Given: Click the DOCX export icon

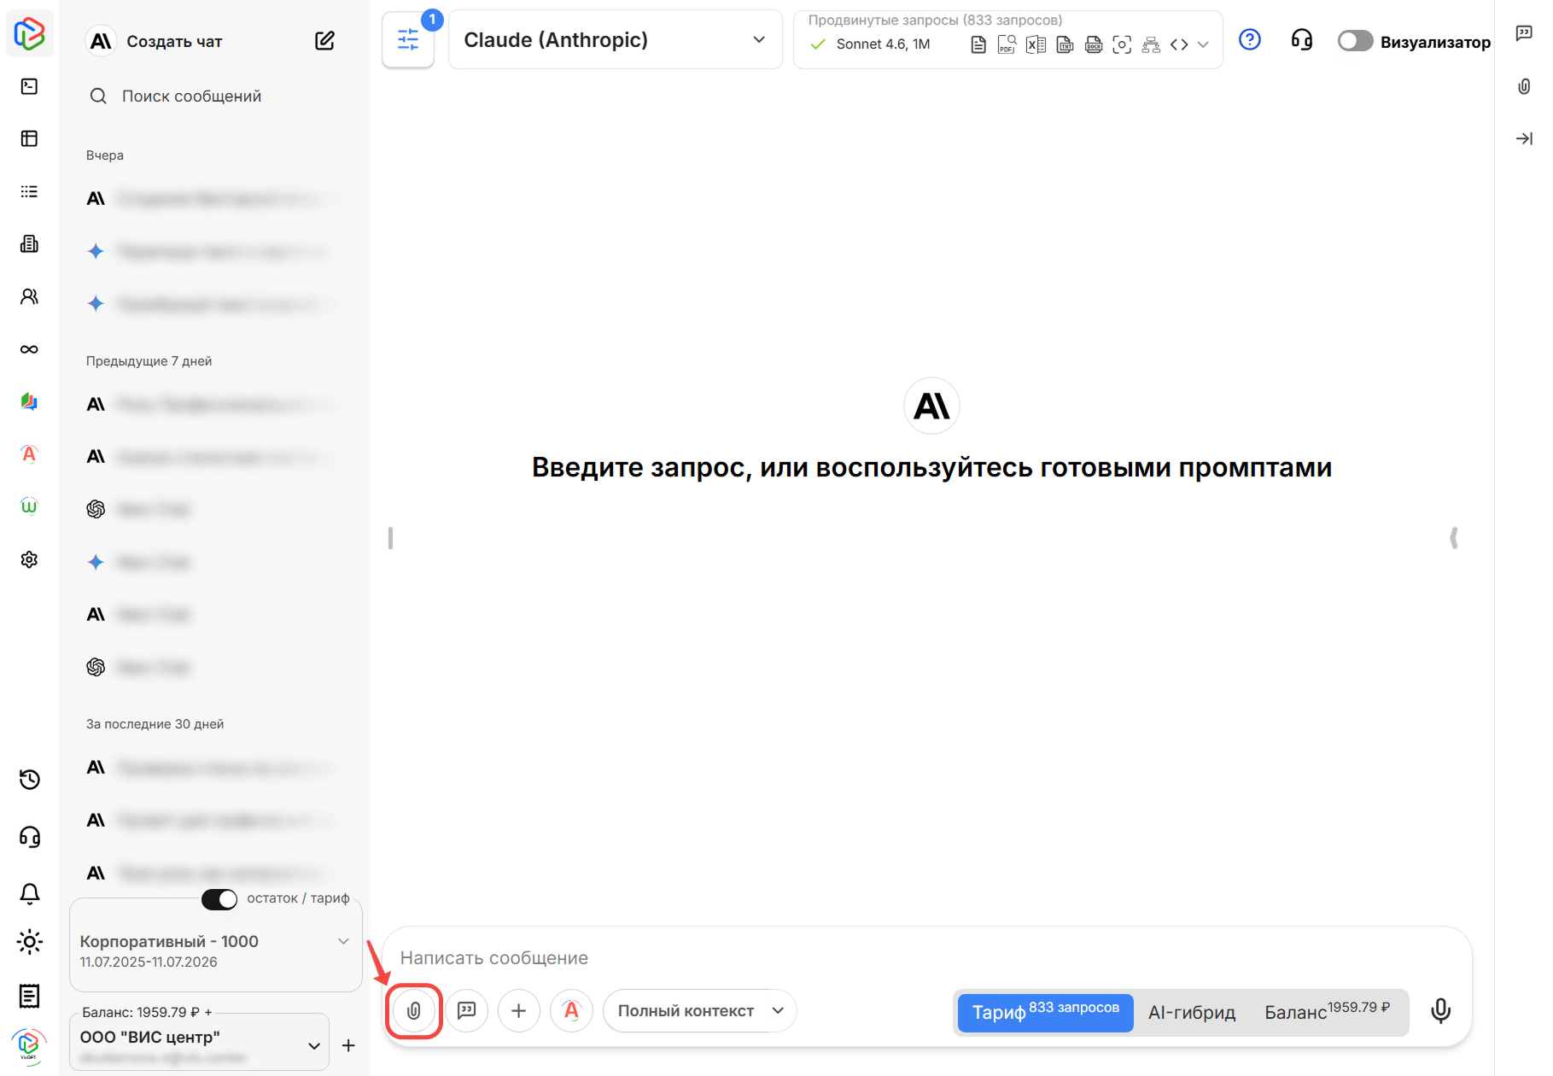Looking at the screenshot, I should pyautogui.click(x=1093, y=44).
